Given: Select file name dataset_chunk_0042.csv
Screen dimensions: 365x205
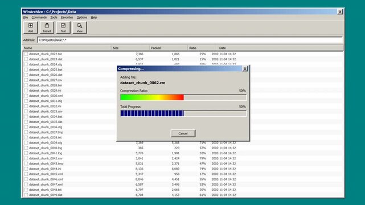Looking at the screenshot, I should [x=46, y=158].
